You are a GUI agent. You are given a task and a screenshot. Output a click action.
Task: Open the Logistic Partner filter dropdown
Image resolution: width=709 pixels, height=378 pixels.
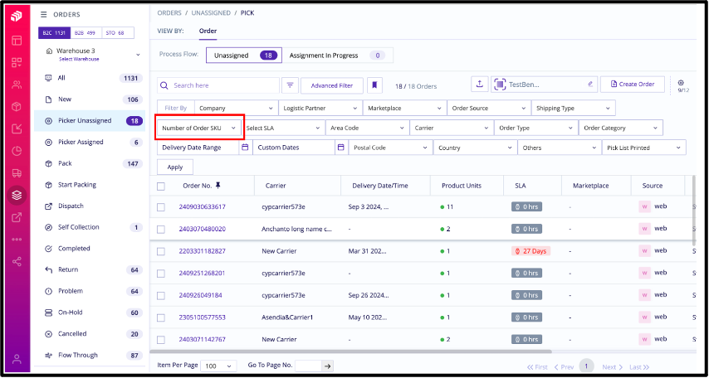[x=319, y=108]
